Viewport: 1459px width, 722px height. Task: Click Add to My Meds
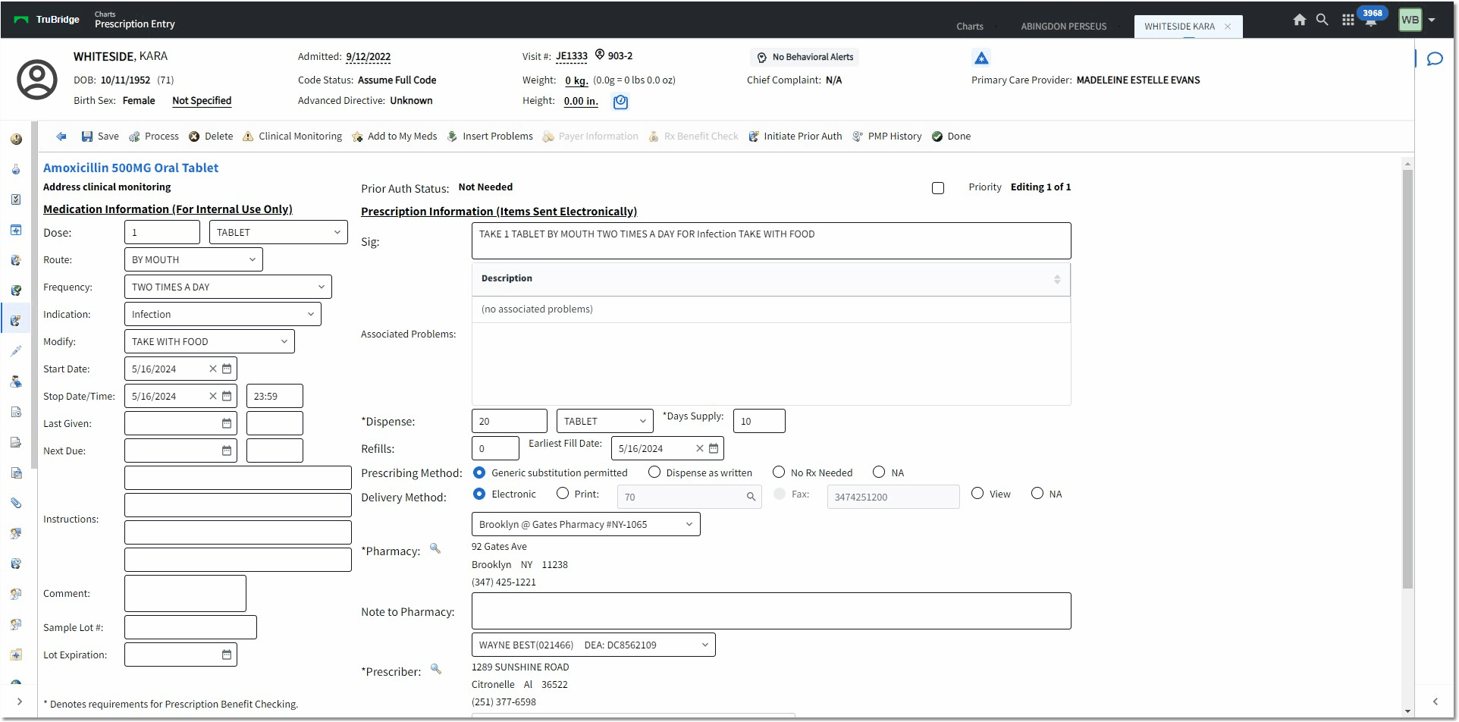click(x=394, y=137)
